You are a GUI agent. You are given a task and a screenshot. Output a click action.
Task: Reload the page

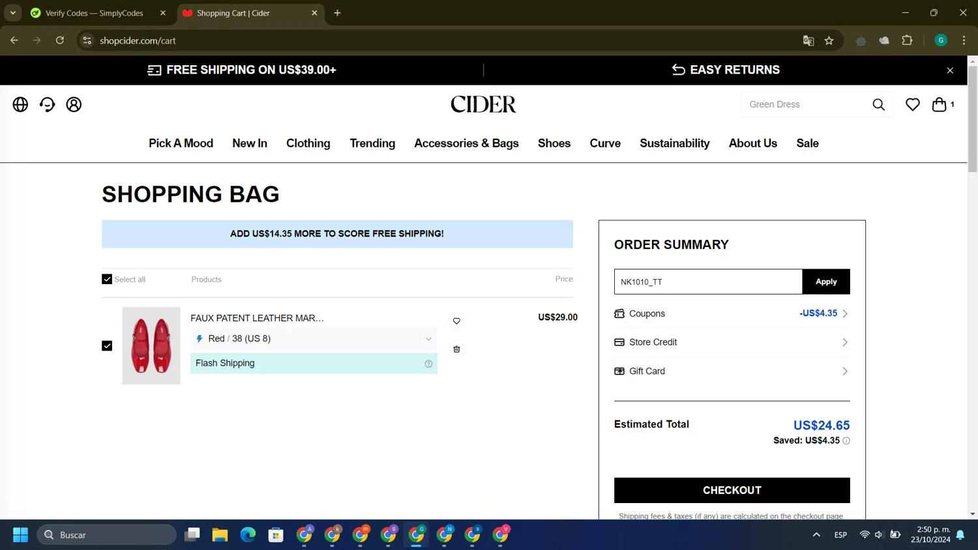tap(60, 40)
